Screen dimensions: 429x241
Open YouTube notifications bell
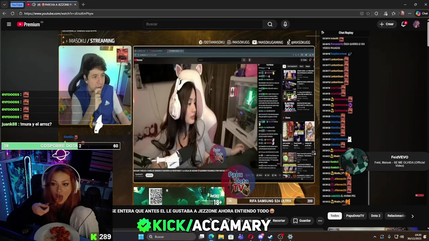pos(404,24)
